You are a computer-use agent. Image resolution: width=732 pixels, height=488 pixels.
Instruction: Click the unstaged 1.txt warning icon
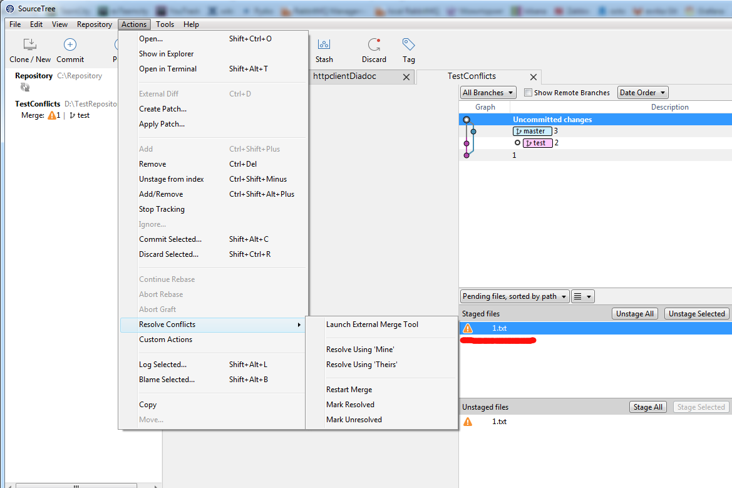click(467, 422)
